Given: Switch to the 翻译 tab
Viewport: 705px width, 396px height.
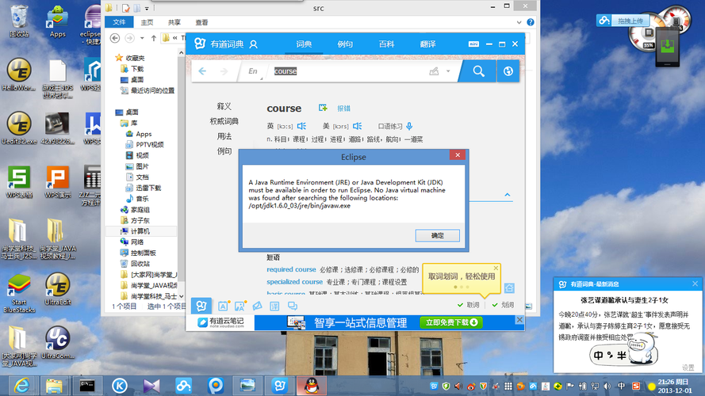Looking at the screenshot, I should coord(427,44).
